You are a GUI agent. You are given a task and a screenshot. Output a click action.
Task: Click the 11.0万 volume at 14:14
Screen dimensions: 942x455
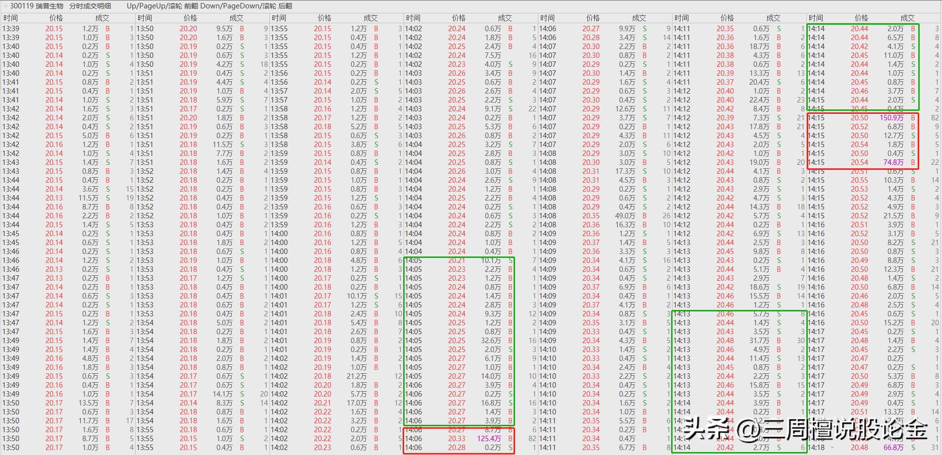893,55
